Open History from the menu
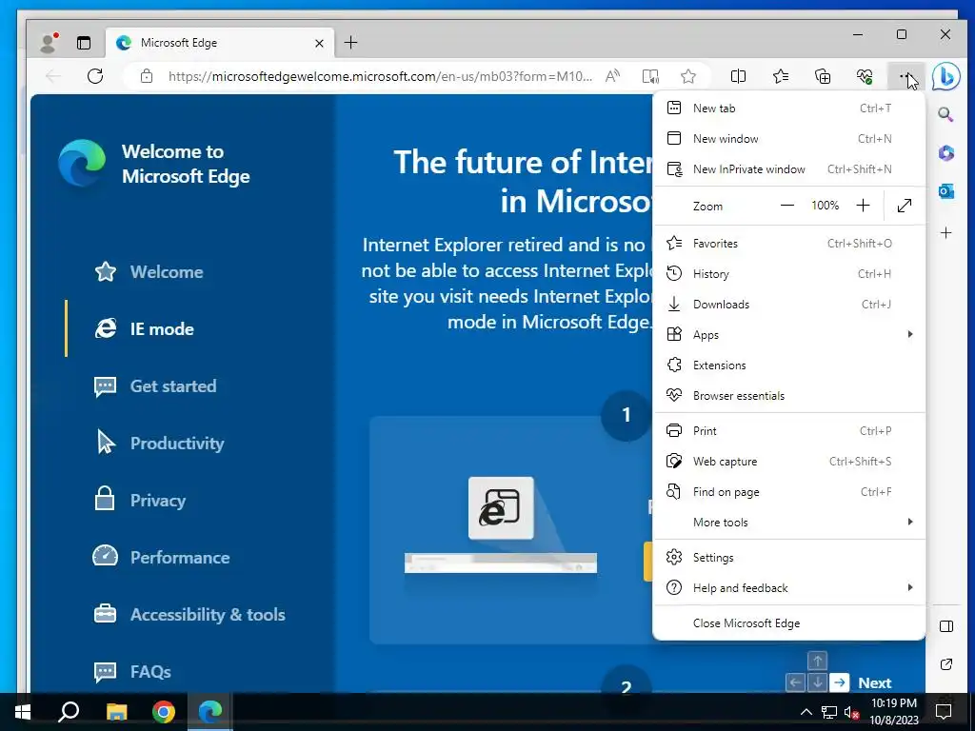 (x=788, y=274)
